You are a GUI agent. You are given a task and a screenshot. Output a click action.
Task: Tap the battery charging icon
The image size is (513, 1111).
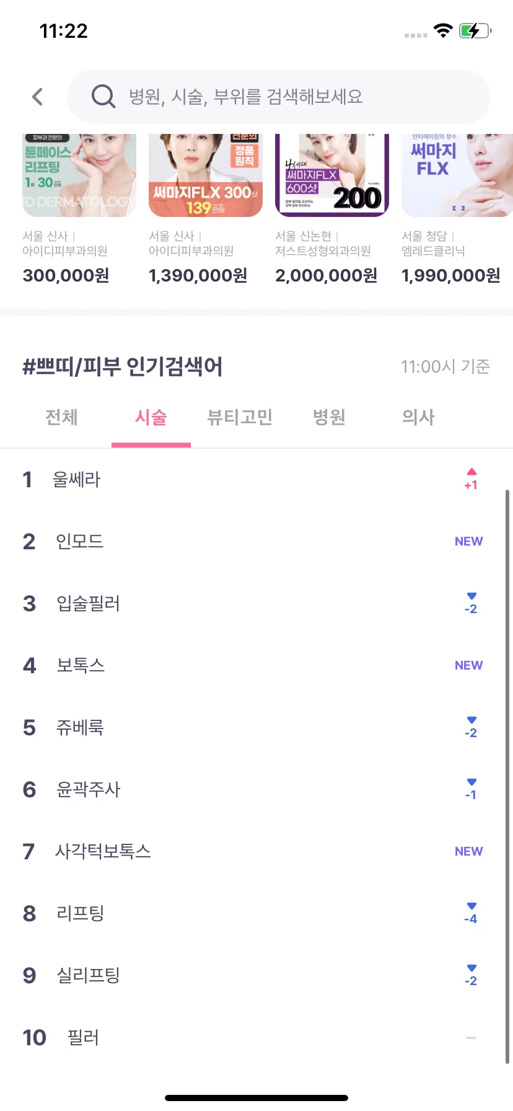pos(475,31)
